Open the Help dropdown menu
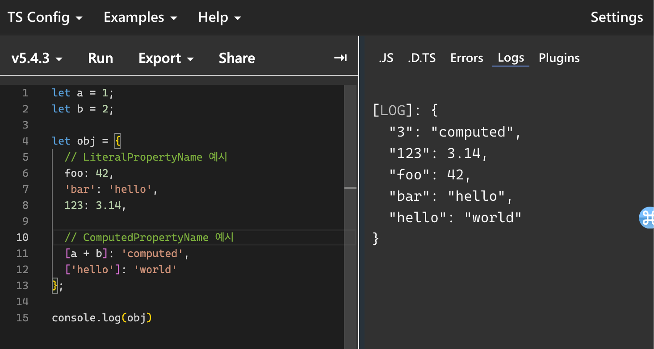This screenshot has height=349, width=654. click(x=219, y=17)
